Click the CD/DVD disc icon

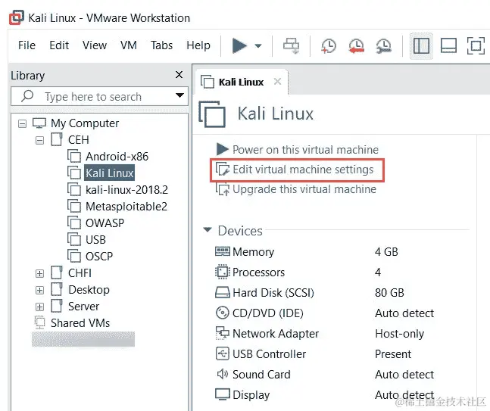click(223, 313)
